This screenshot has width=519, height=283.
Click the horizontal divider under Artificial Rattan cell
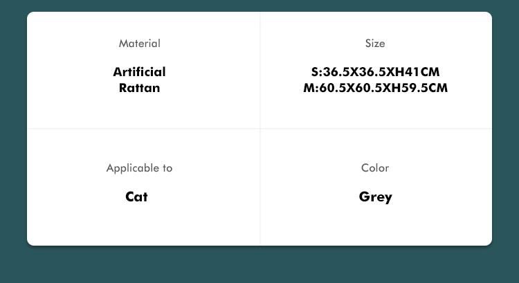[x=143, y=129]
